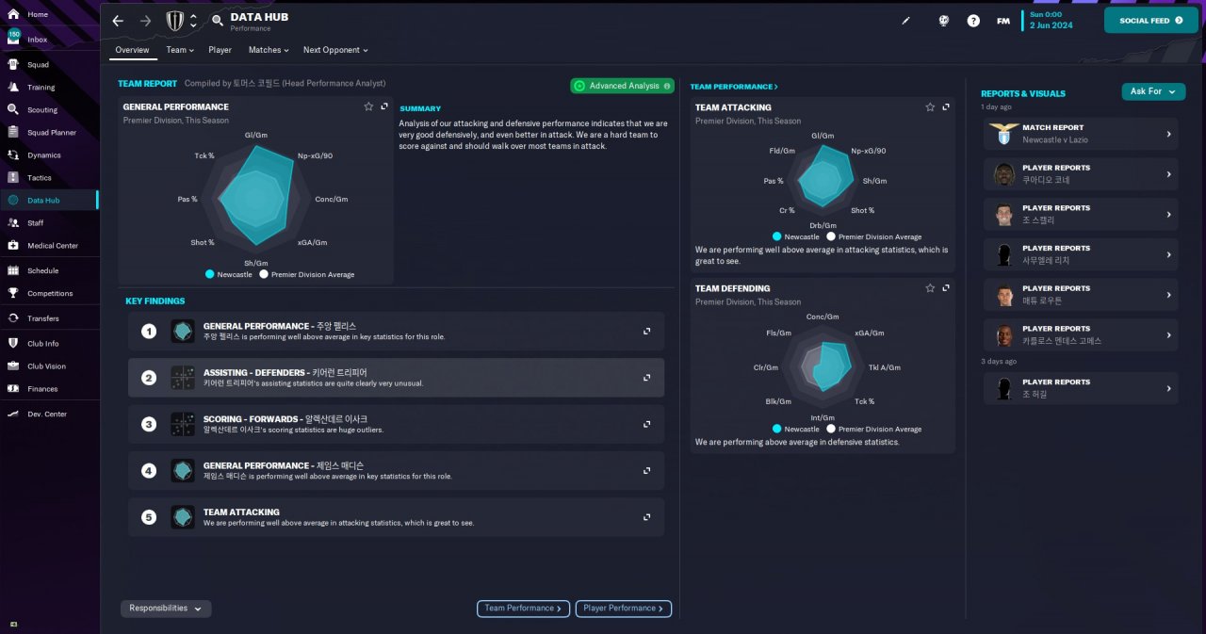
Task: Click the back arrow navigation icon
Action: click(x=118, y=21)
